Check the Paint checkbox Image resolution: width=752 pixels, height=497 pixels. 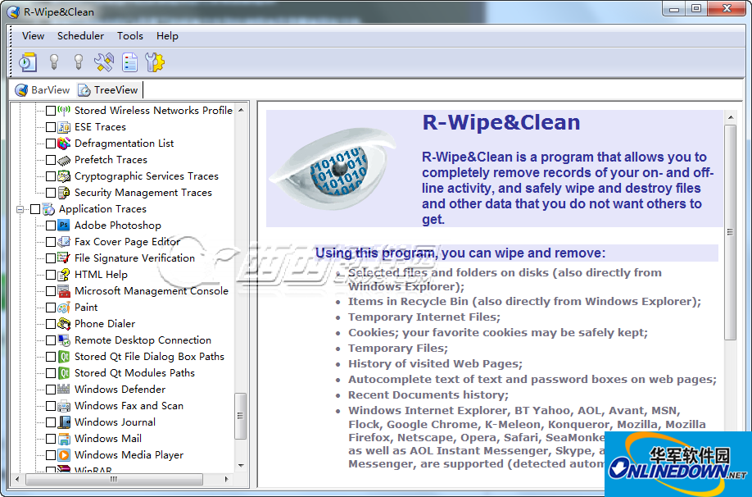coord(50,308)
